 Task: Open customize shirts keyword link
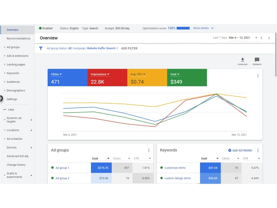(x=175, y=168)
